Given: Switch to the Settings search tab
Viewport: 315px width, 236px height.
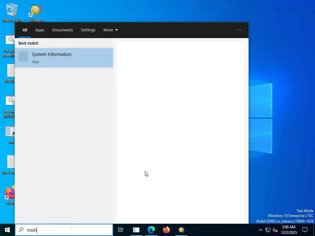Looking at the screenshot, I should point(88,30).
